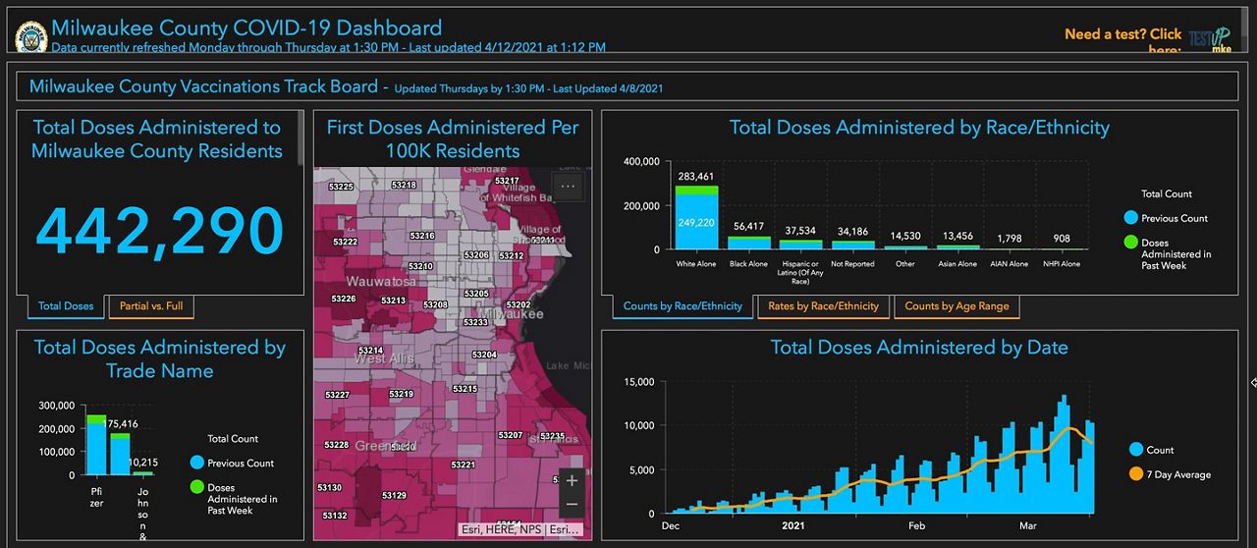Select the Counts by Age Range tab
1257x548 pixels.
(x=956, y=306)
